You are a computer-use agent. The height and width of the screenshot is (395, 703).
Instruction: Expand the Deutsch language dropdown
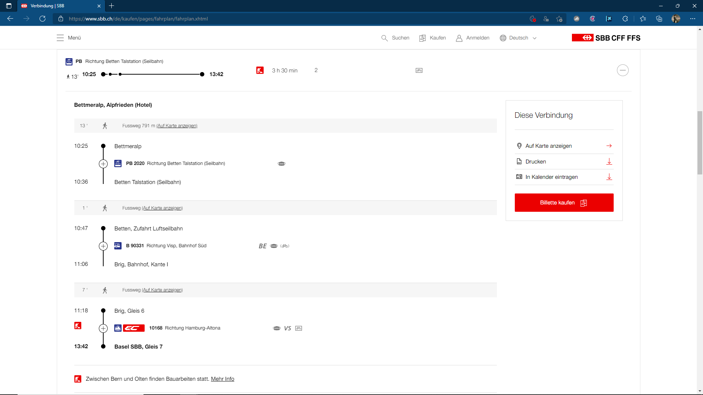coord(518,38)
